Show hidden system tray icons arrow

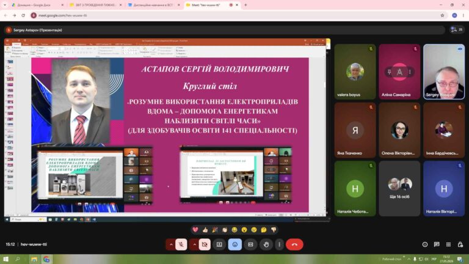(409, 259)
